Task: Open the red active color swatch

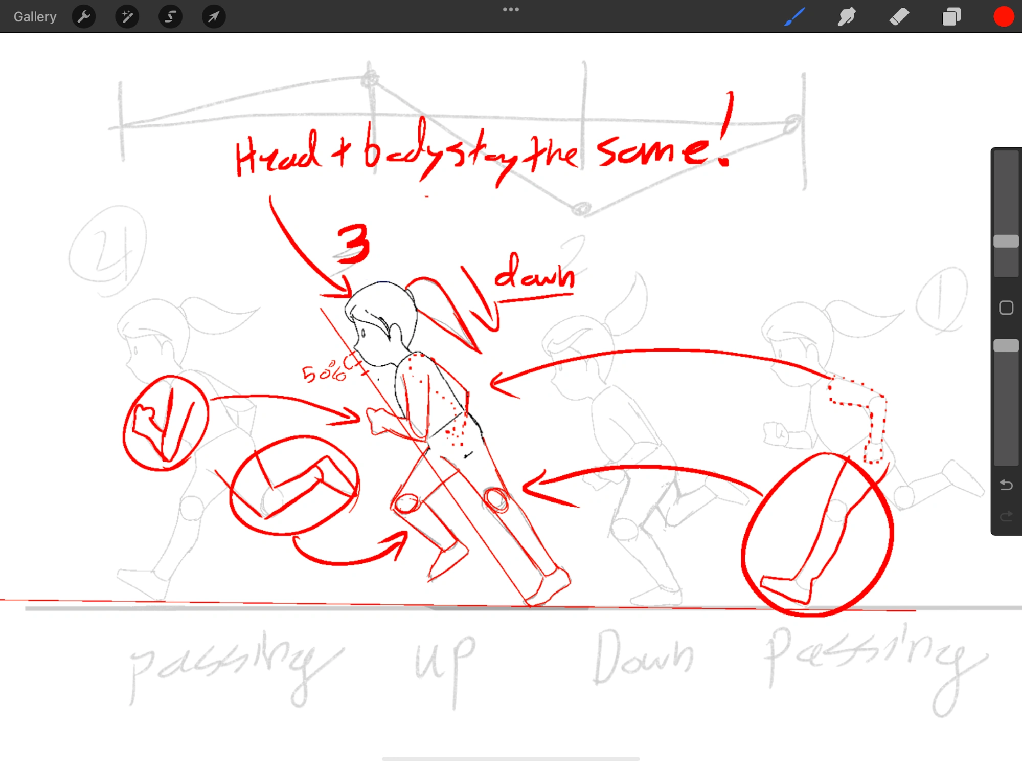Action: [x=1003, y=17]
